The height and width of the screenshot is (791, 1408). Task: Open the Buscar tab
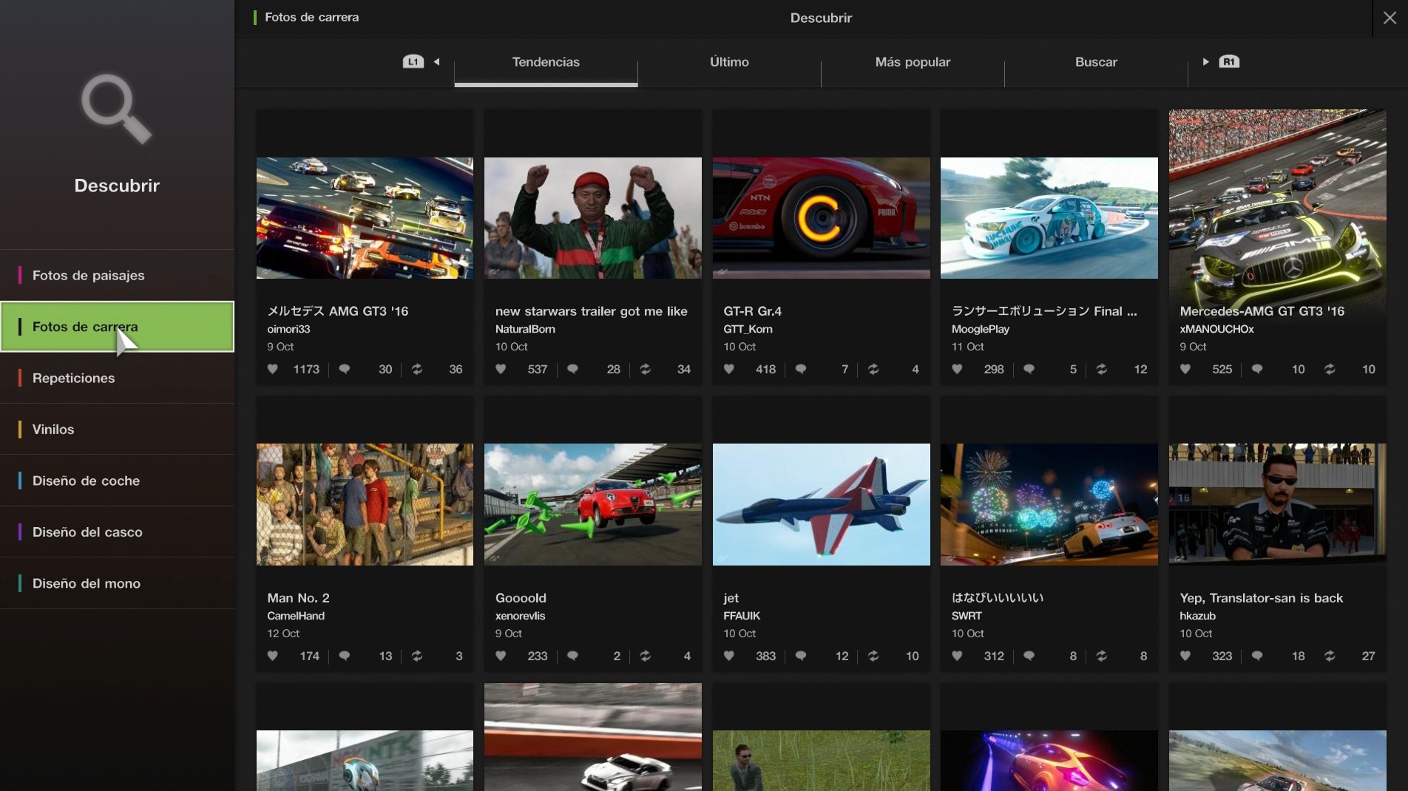[x=1096, y=62]
